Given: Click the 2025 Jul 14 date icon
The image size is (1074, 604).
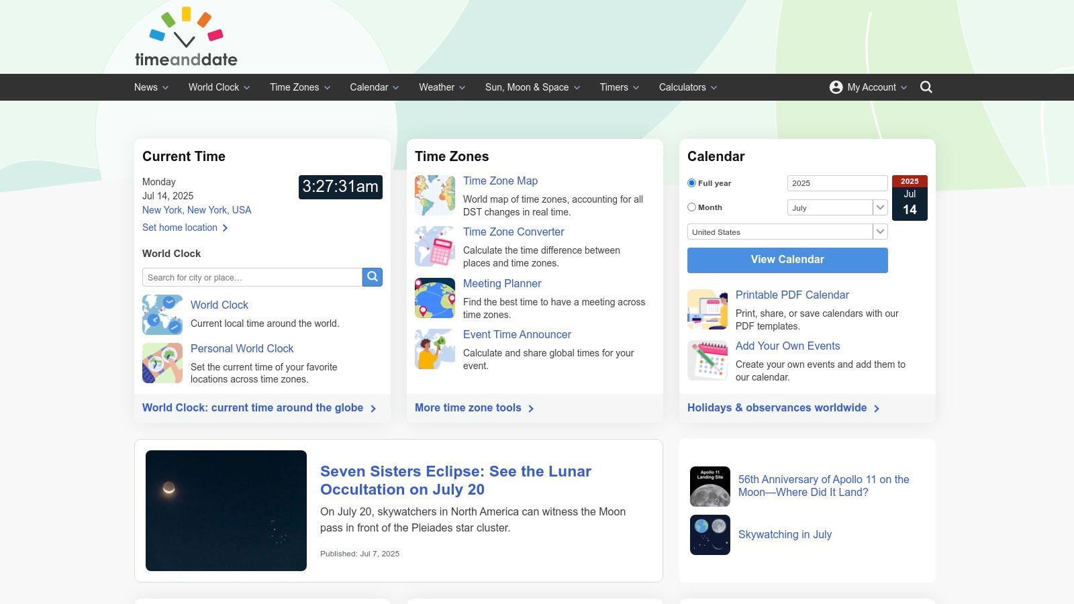Looking at the screenshot, I should [910, 198].
